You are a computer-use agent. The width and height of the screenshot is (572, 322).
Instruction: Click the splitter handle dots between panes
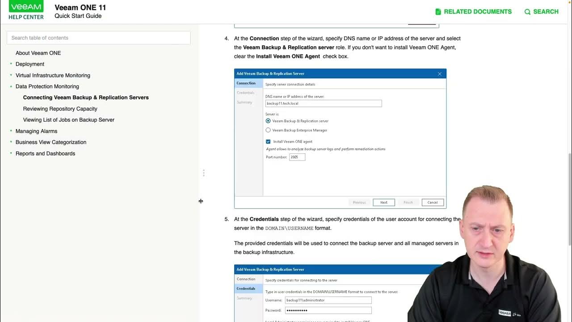point(203,173)
